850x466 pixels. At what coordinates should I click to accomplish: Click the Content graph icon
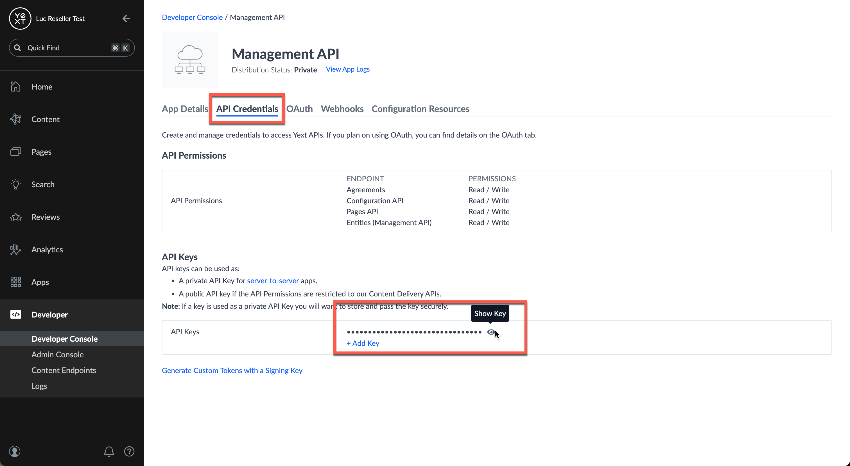coord(15,119)
